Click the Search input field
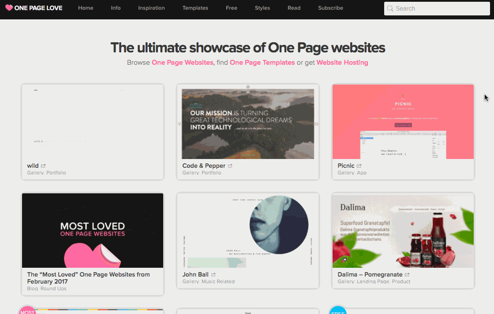 437,8
